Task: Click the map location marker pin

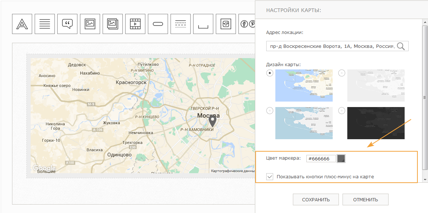Action: (x=212, y=121)
